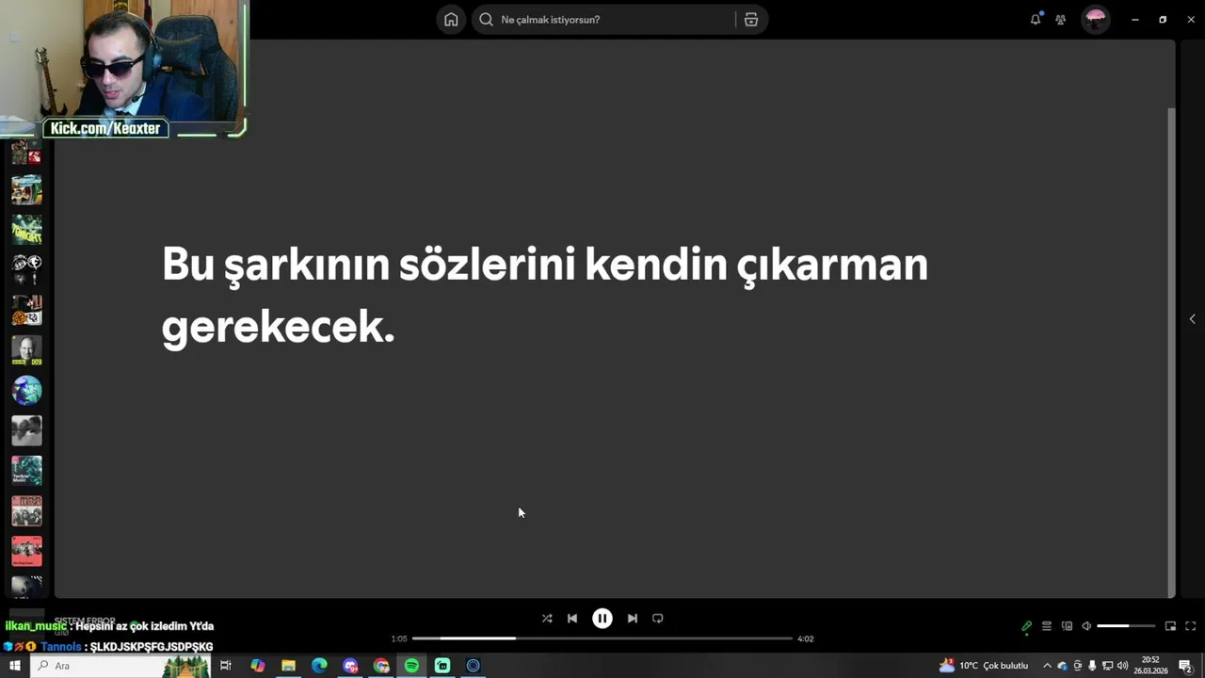Open Discord from the taskbar
1205x678 pixels.
pyautogui.click(x=350, y=666)
